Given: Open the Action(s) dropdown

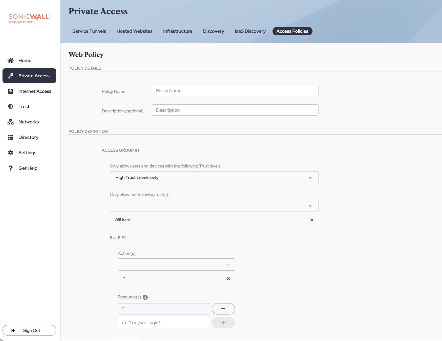Looking at the screenshot, I should pos(176,264).
